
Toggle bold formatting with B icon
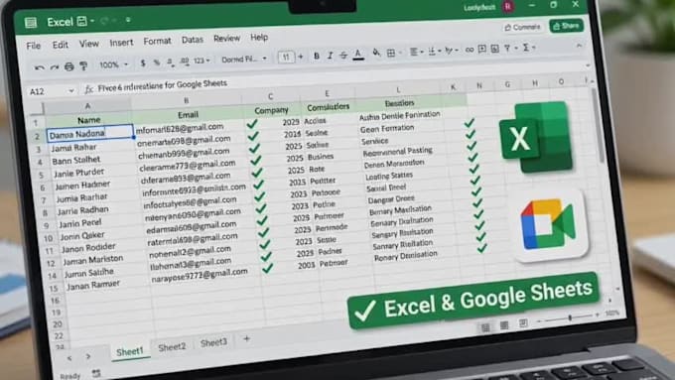point(317,56)
